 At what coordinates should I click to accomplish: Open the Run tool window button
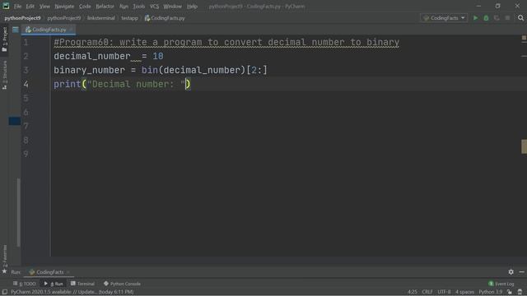coord(54,284)
